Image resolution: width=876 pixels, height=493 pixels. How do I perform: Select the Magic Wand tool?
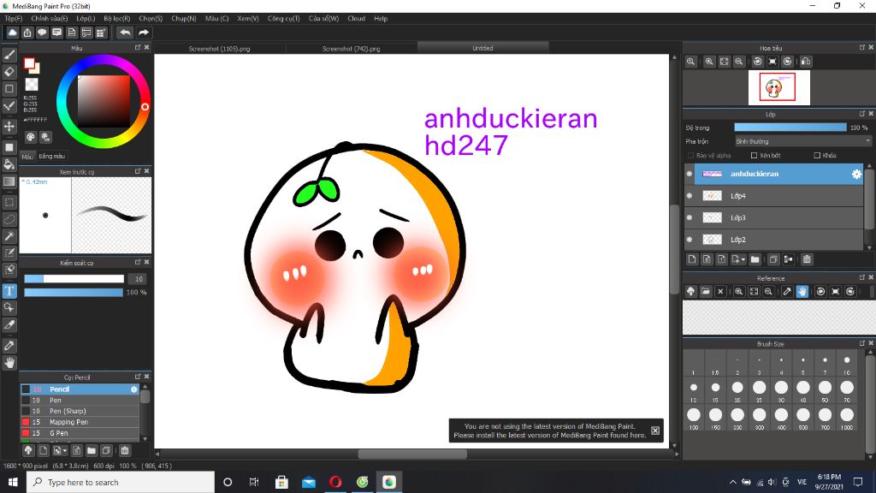click(9, 236)
